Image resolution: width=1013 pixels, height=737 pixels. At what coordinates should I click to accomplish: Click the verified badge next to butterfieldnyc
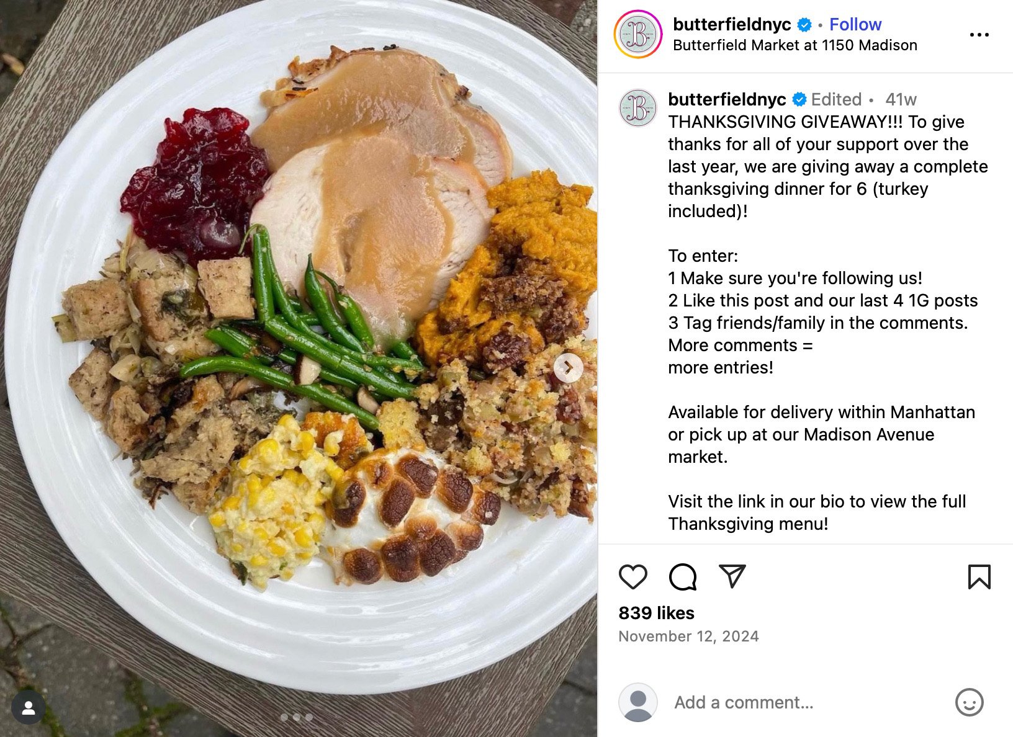point(805,24)
